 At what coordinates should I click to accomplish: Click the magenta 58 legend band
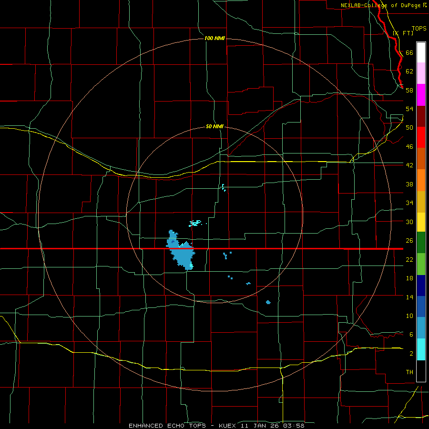click(x=421, y=95)
